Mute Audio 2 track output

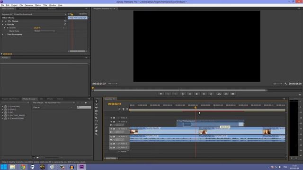tap(111, 144)
